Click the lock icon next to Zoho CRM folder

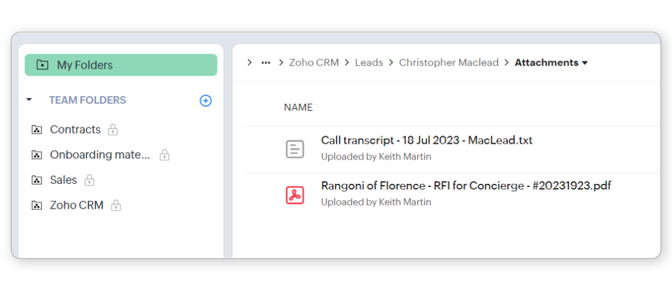(116, 205)
